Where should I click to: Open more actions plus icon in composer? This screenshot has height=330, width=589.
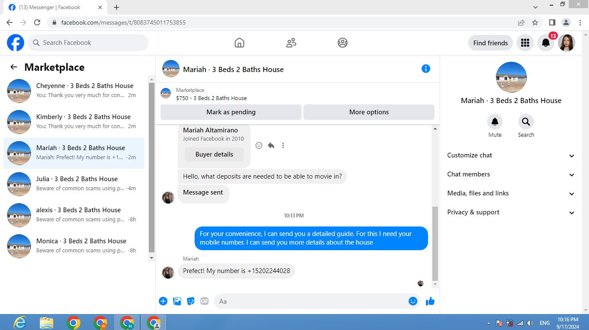point(163,301)
